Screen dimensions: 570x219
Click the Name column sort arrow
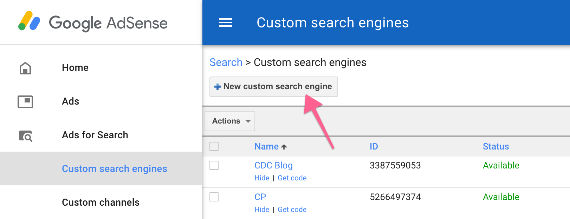point(284,147)
